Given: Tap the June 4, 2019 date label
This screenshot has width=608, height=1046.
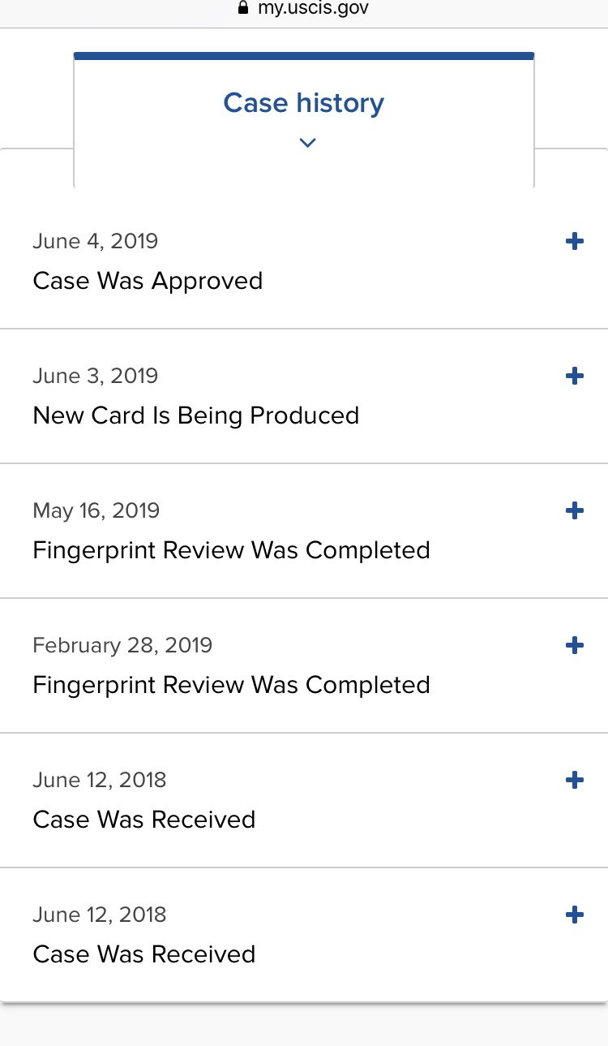Looking at the screenshot, I should coord(95,241).
